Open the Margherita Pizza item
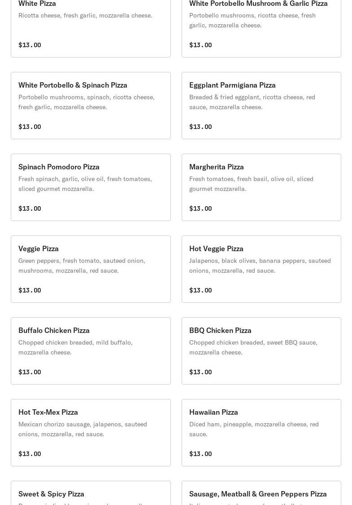 (261, 187)
